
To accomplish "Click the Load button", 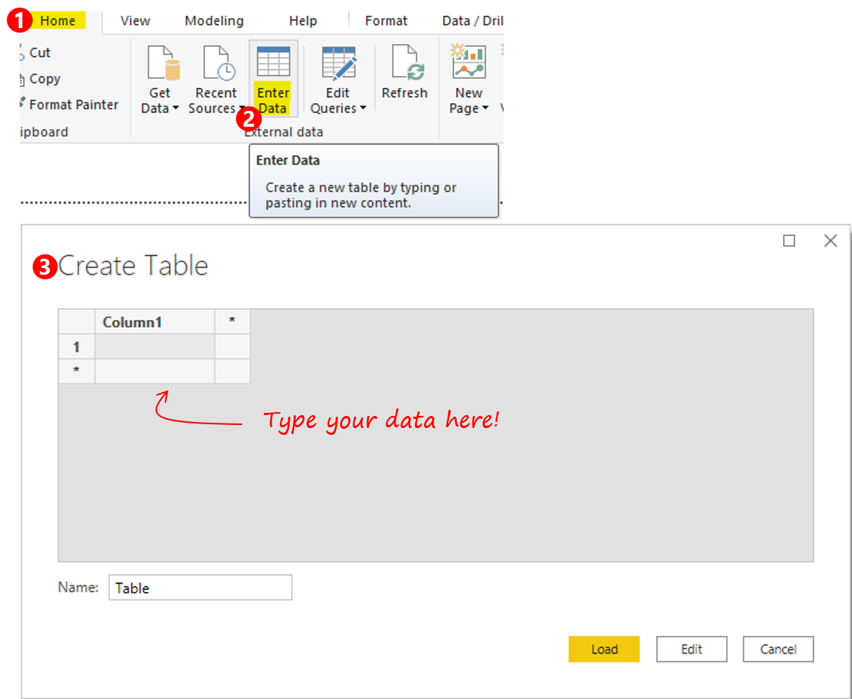I will point(604,649).
